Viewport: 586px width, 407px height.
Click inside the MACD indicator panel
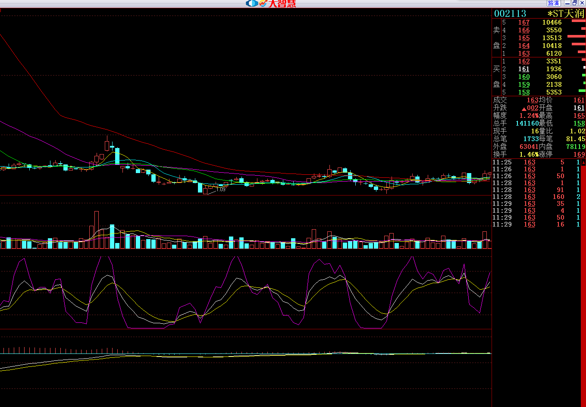point(246,368)
